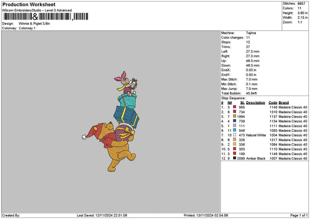310x219 pixels.
Task: Click the 'Colorway 1' value
Action: (27, 28)
